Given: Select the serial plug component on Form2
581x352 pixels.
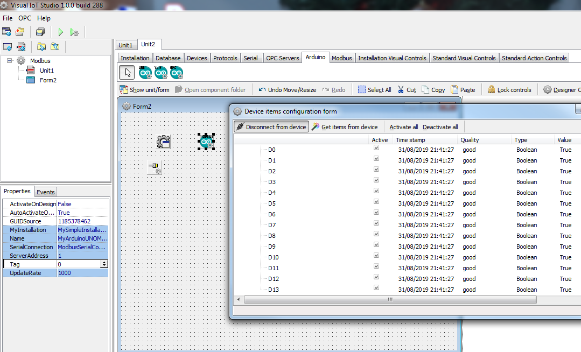Looking at the screenshot, I should tap(155, 167).
